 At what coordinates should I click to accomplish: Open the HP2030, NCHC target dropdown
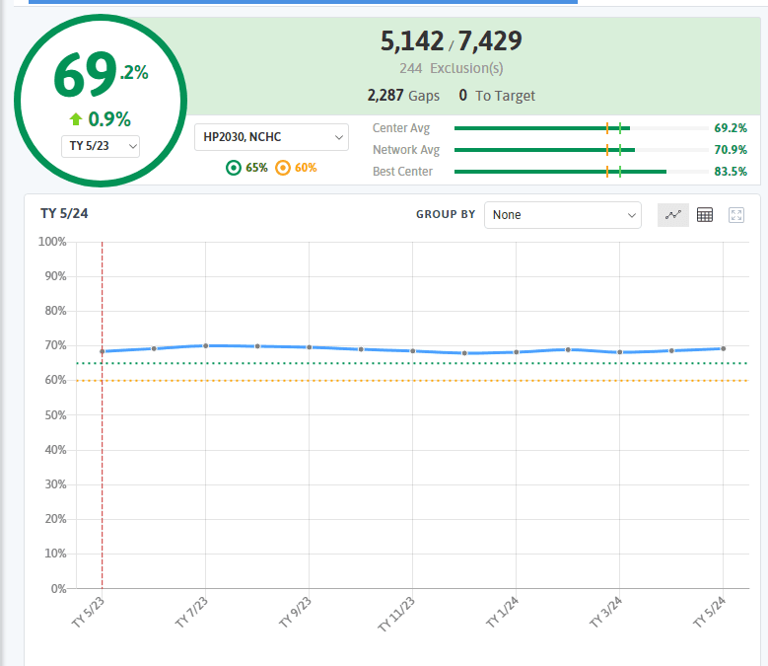click(271, 137)
